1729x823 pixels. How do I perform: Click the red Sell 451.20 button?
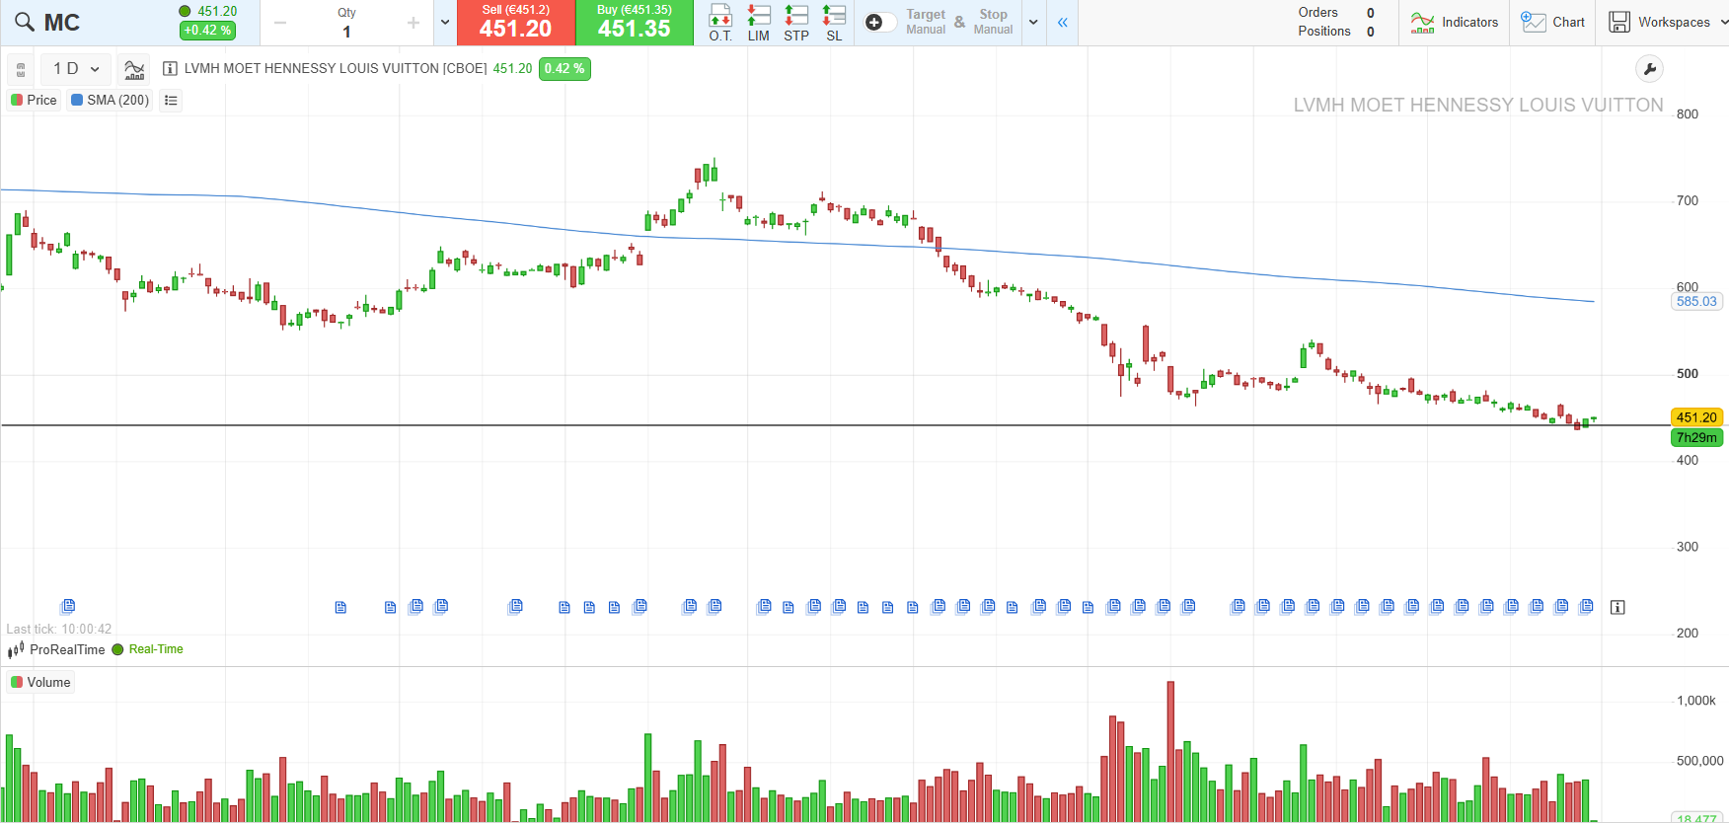click(x=516, y=23)
